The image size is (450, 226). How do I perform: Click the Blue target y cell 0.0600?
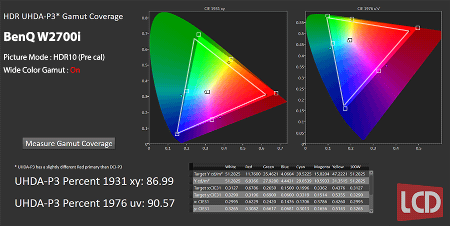tap(287, 195)
